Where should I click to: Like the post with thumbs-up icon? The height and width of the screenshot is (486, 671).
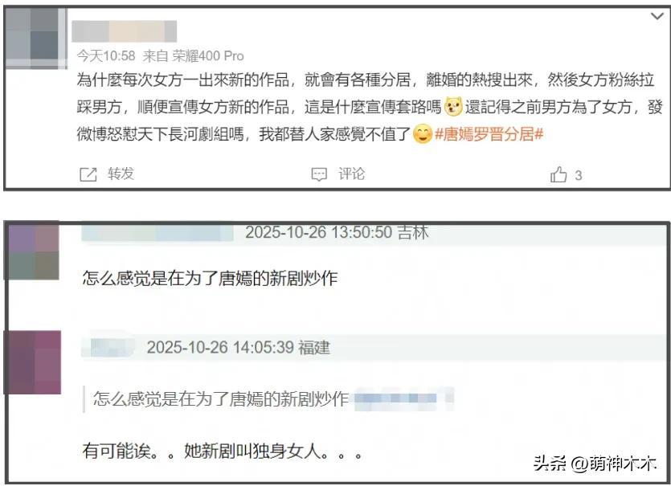point(558,174)
